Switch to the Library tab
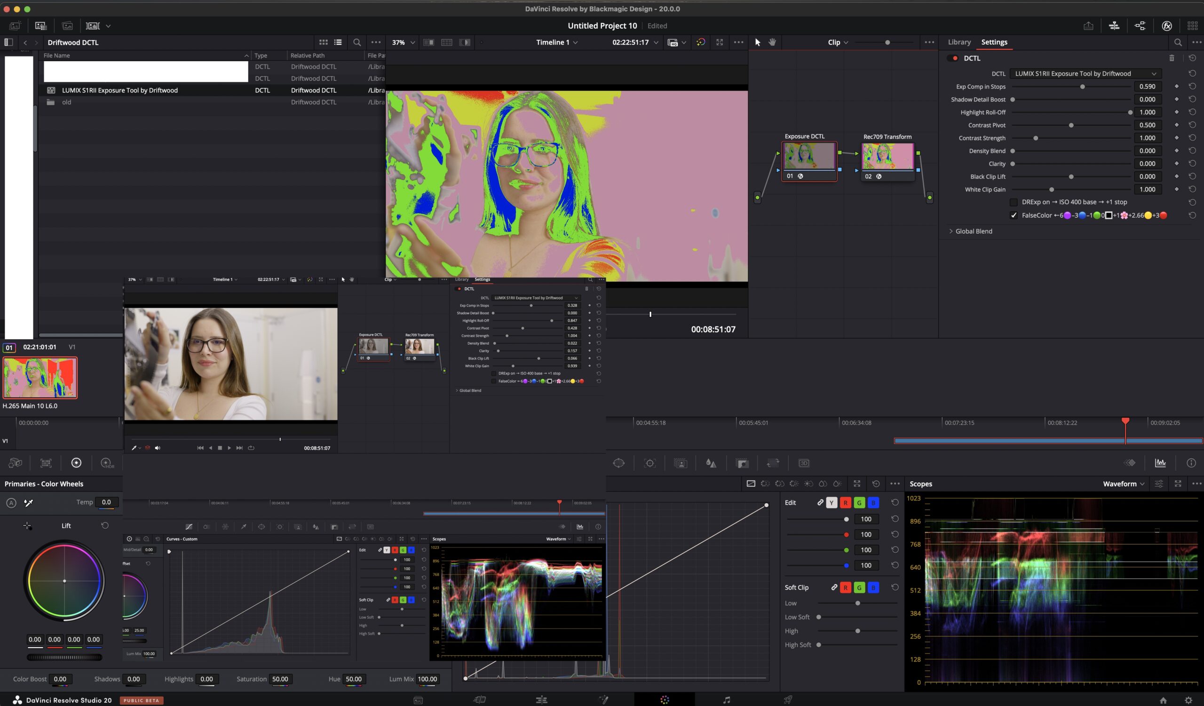1204x706 pixels. point(959,42)
